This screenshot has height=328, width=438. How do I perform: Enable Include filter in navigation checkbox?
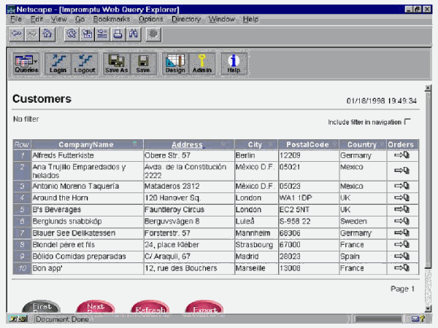[407, 122]
